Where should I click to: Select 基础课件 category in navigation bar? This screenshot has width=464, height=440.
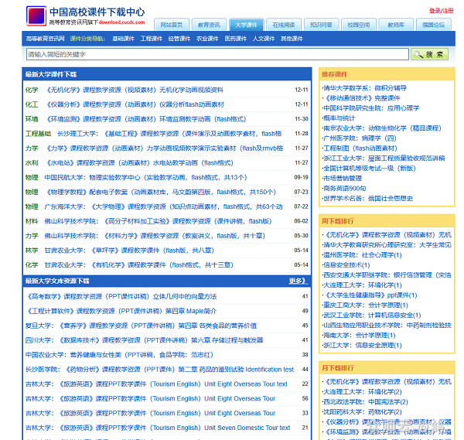pyautogui.click(x=122, y=38)
